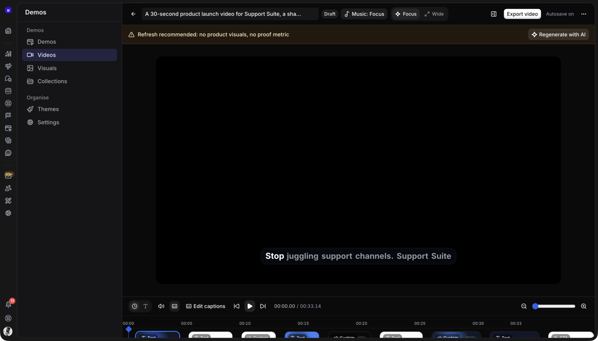Open the megaphone announcements icon
The width and height of the screenshot is (598, 341).
(x=8, y=66)
